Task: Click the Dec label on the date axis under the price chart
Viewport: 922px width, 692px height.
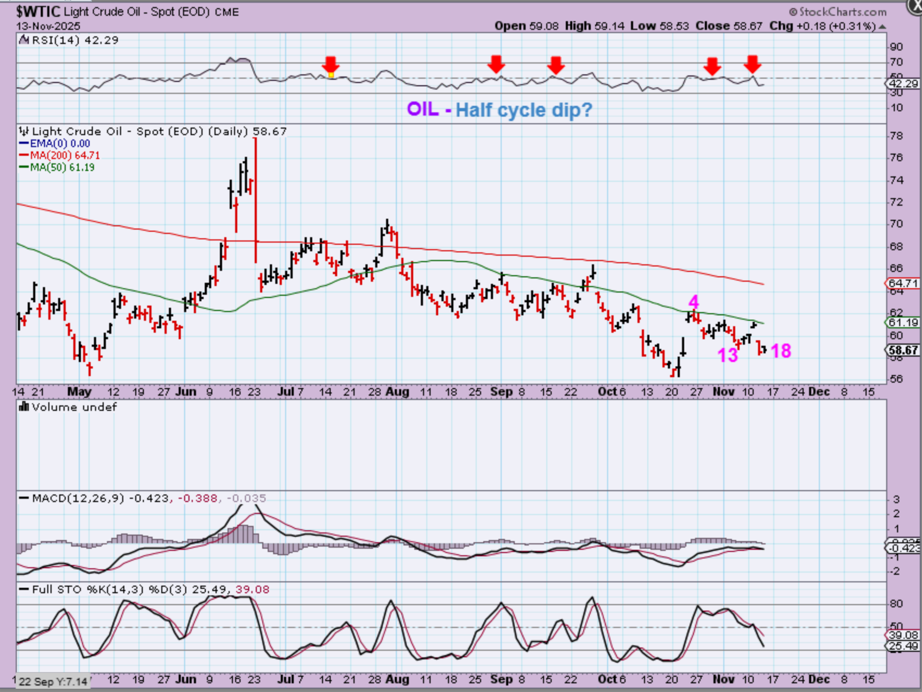Action: pos(819,392)
